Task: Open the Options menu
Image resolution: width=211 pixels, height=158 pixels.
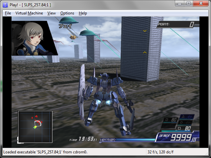Action: pos(67,13)
